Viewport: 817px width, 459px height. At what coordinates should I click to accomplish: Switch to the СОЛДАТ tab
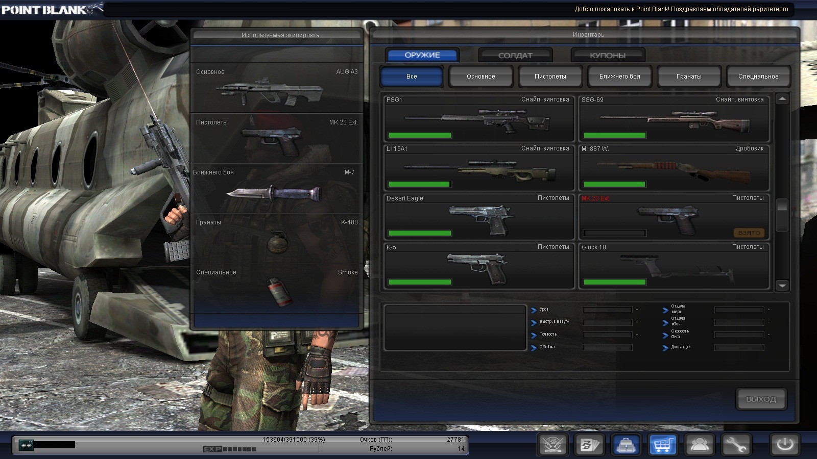coord(515,55)
